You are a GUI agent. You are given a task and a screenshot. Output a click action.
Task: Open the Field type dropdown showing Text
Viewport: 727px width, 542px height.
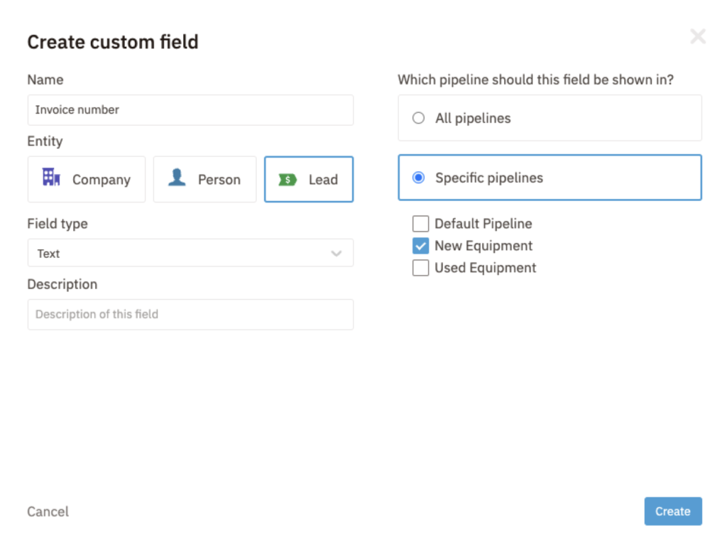click(190, 254)
